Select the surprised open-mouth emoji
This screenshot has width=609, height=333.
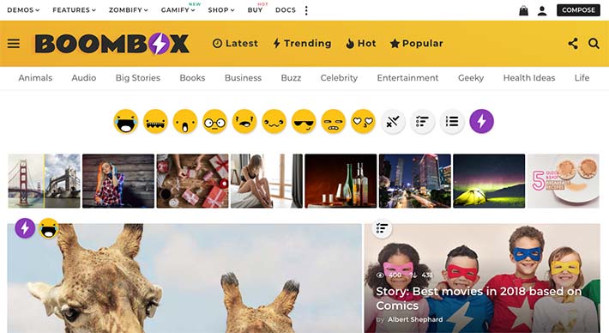(185, 122)
